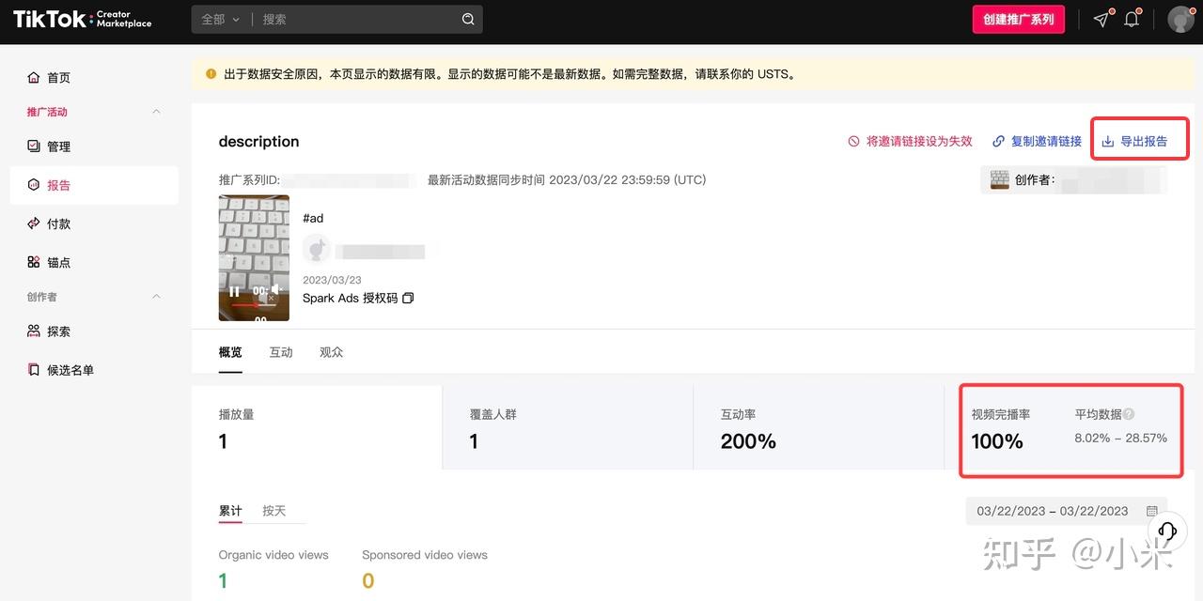
Task: Switch to the 观众 tab
Action: pos(332,352)
